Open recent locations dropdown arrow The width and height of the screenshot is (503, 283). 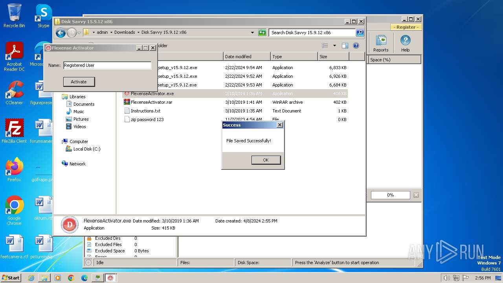79,33
